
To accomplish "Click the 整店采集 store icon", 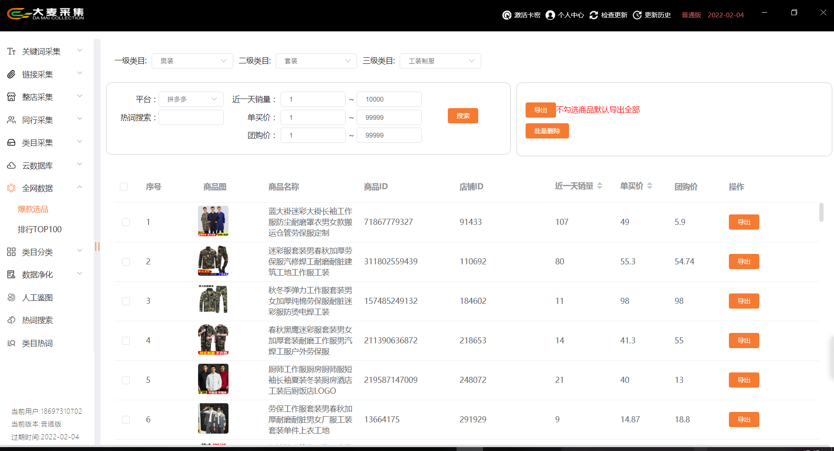I will coord(11,97).
